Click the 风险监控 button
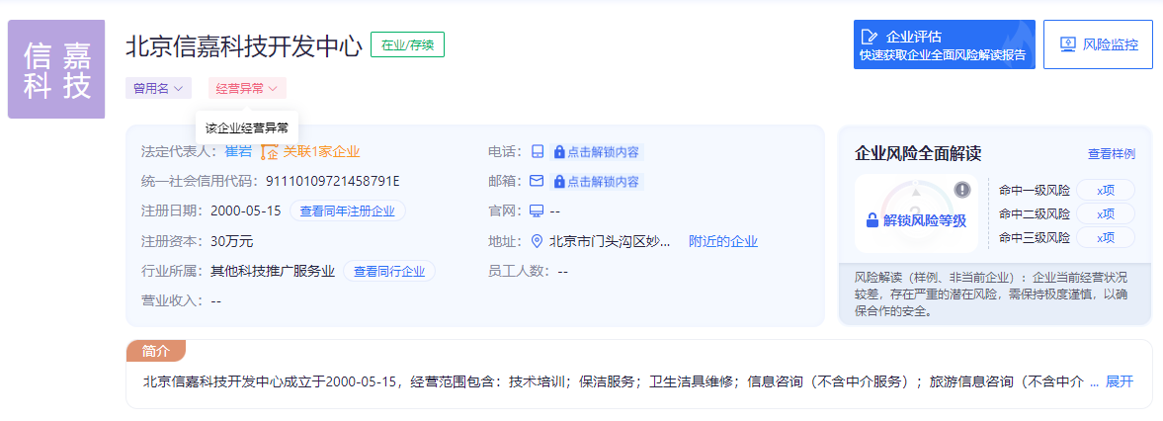Image resolution: width=1163 pixels, height=421 pixels. [1098, 44]
